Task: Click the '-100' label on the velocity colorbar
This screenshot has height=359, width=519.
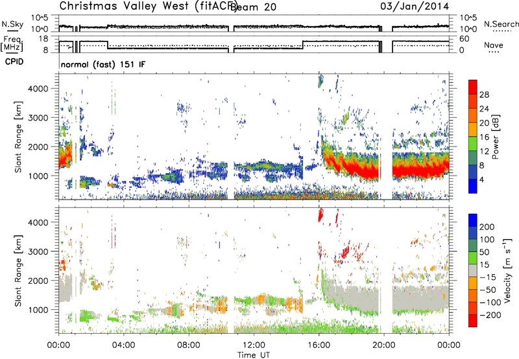Action: point(489,303)
